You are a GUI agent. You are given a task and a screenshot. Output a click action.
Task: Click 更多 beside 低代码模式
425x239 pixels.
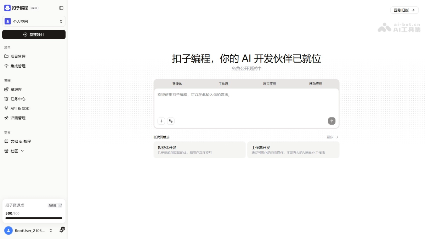pos(333,137)
